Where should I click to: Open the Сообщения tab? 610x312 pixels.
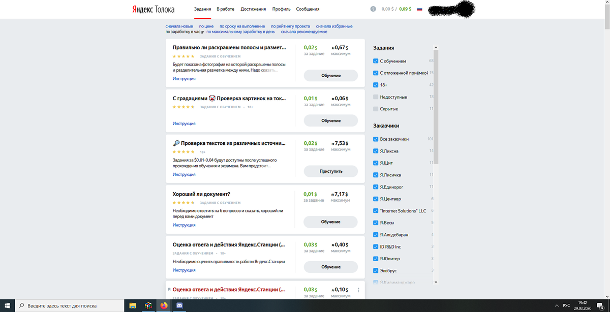tap(308, 9)
